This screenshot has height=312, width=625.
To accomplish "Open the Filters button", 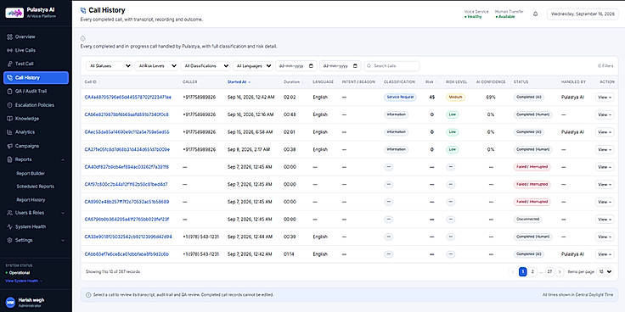I will click(605, 66).
